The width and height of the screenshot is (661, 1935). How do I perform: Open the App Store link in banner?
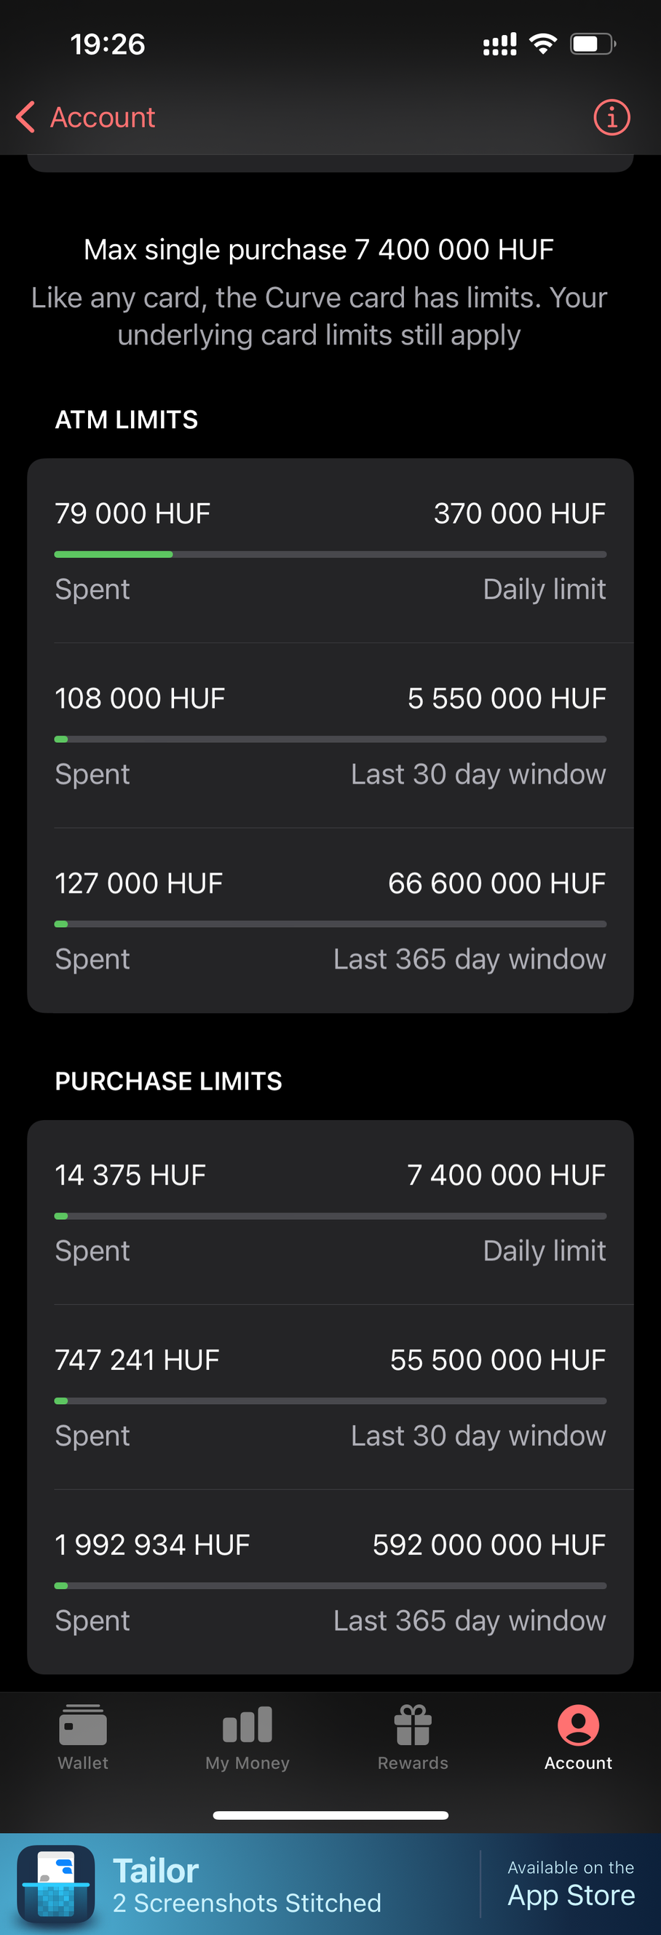(x=571, y=1885)
